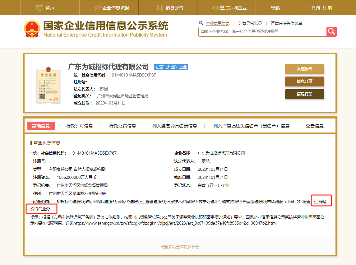Screen dimensions: 356x265
Task: Click the small magnifier beside 企业信用信息
Action: point(202,23)
